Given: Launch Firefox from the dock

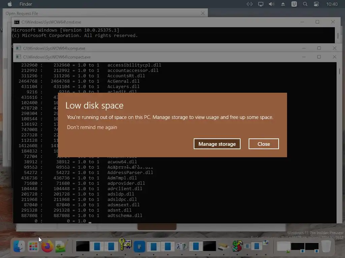Looking at the screenshot, I should (x=47, y=246).
